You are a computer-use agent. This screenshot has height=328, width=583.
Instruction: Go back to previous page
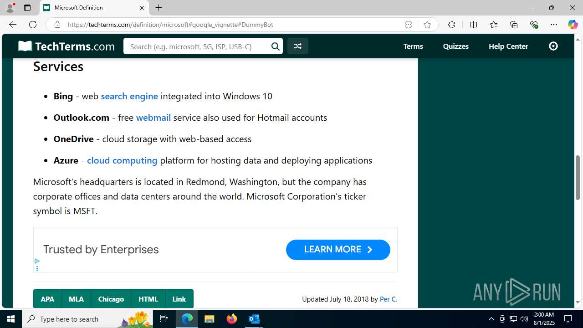(x=12, y=25)
